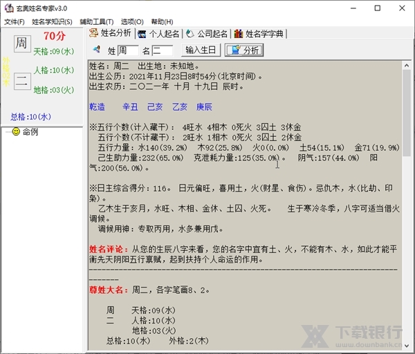Click the 周 character box
415x354 pixels.
click(x=22, y=44)
